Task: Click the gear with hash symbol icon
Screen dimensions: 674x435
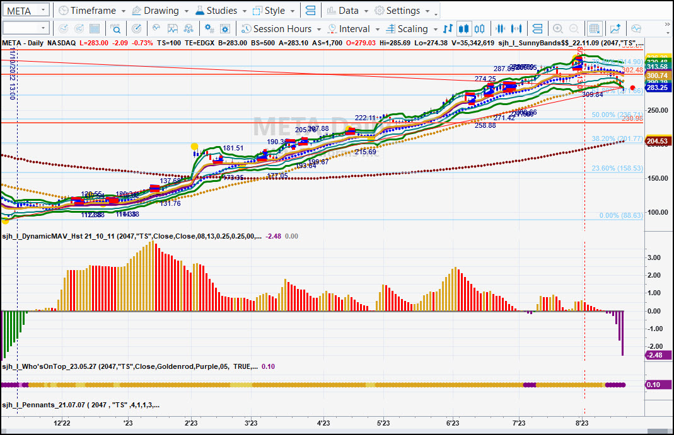Action: pos(209,29)
